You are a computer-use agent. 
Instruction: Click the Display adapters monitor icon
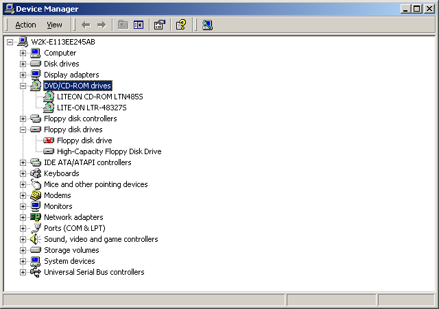[35, 75]
